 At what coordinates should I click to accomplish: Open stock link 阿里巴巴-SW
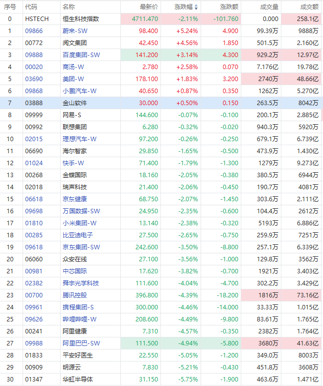point(81,343)
